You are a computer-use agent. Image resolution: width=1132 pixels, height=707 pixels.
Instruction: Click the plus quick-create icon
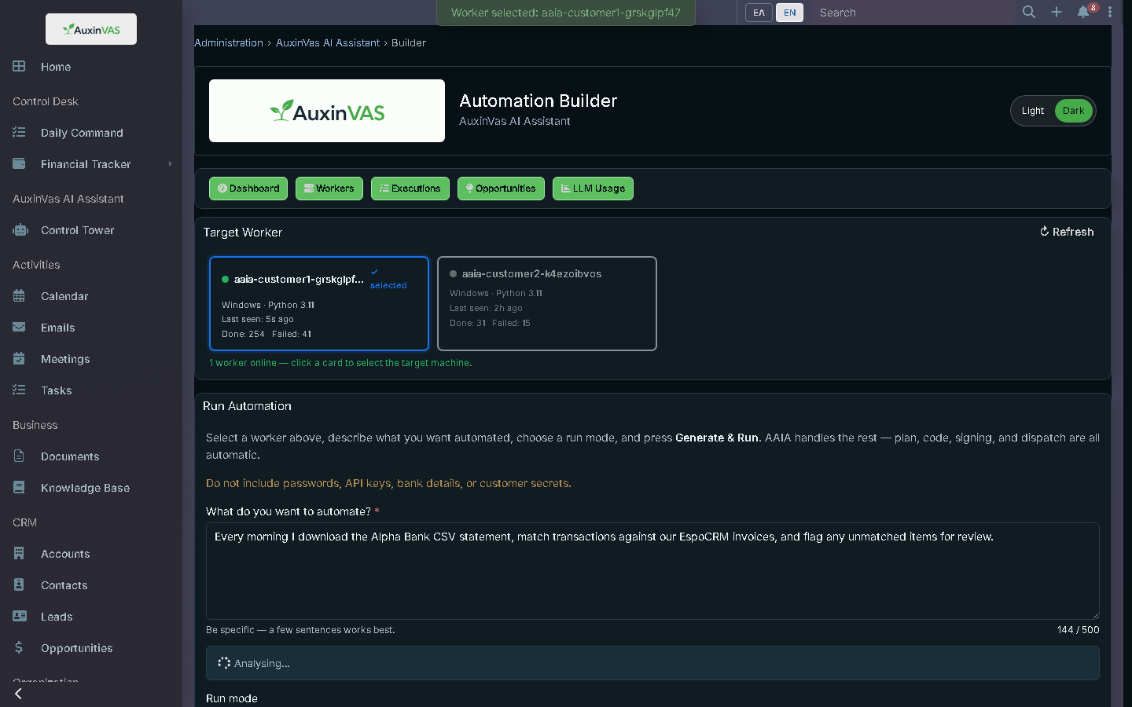1057,12
